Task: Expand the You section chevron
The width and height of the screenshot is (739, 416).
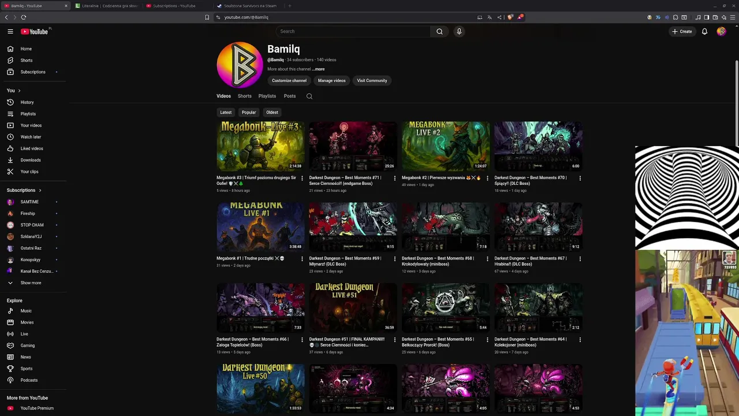Action: tap(19, 91)
